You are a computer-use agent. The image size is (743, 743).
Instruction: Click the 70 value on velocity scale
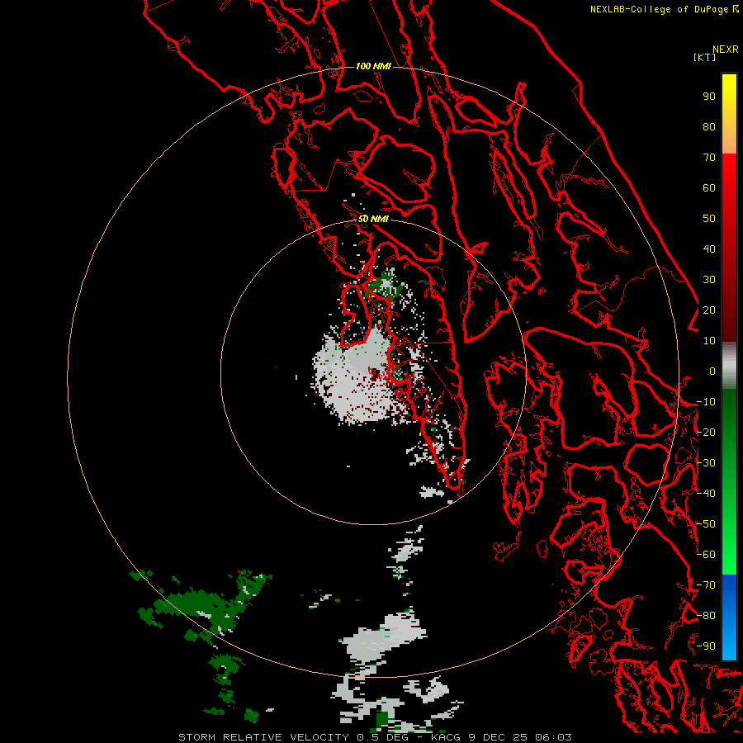click(x=709, y=158)
